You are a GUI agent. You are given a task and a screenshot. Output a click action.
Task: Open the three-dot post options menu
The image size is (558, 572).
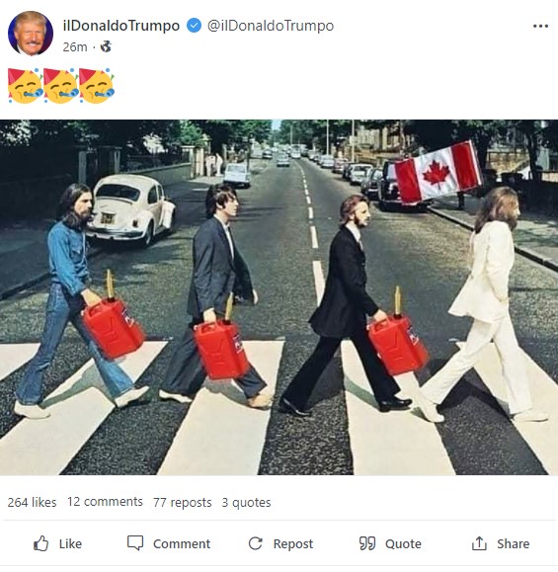tap(540, 26)
